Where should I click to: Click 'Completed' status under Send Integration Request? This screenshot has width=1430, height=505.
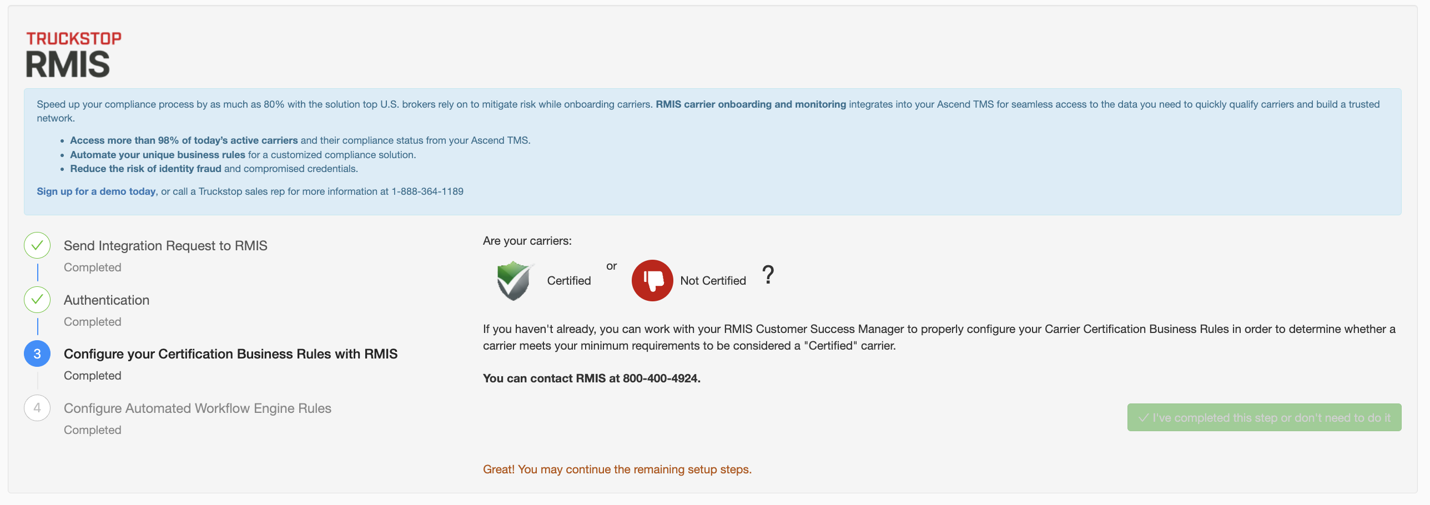pyautogui.click(x=92, y=267)
